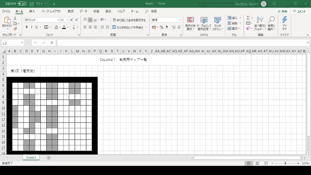Viewport: 311px width, 175px height.
Task: Toggle Wrap Text option
Action: tap(129, 20)
